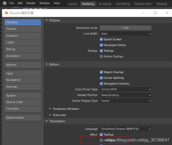Screen dimensions: 172x145
Task: Click the Editors panel drag handle dots
Action: (x=169, y=64)
